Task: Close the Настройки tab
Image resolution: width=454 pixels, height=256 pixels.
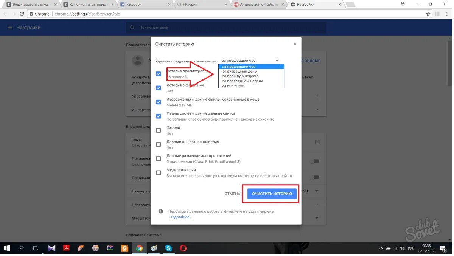Action: [340, 5]
